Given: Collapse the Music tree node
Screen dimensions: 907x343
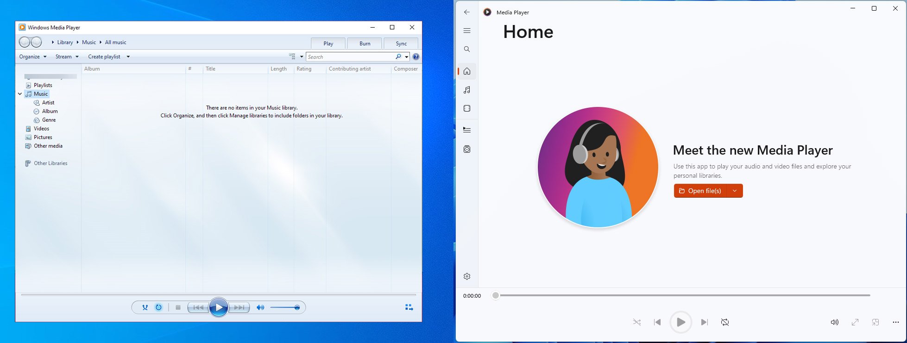Looking at the screenshot, I should click(x=20, y=94).
